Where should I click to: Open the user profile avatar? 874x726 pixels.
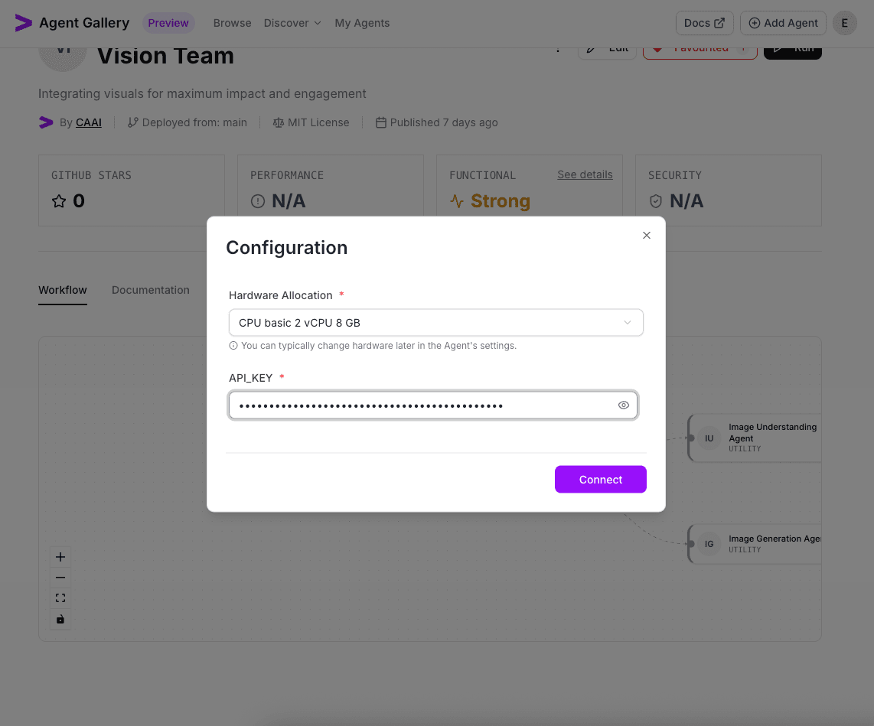(845, 23)
